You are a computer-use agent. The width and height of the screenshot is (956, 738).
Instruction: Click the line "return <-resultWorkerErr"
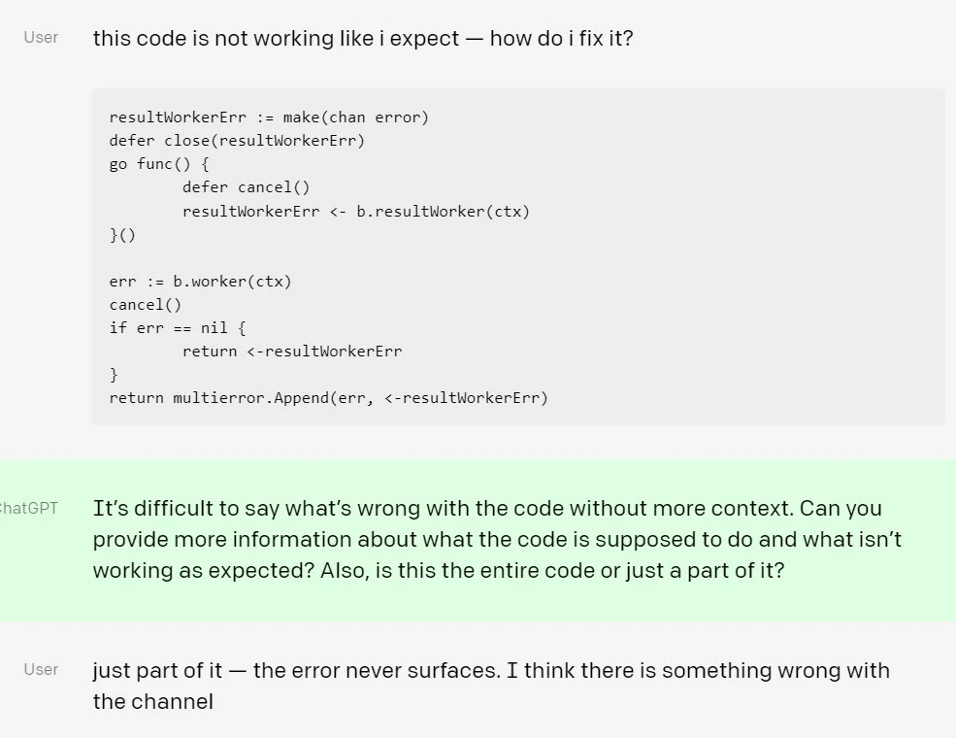291,352
